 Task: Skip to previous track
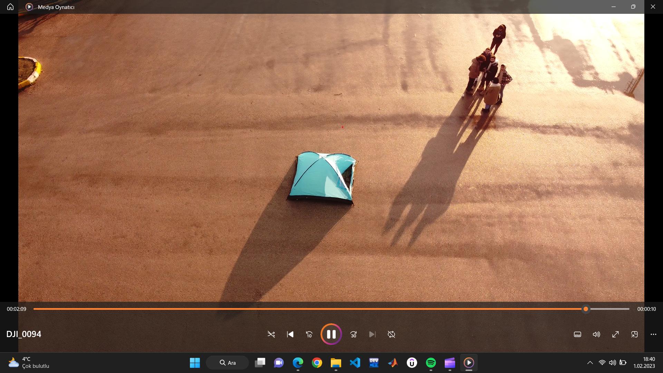click(290, 334)
